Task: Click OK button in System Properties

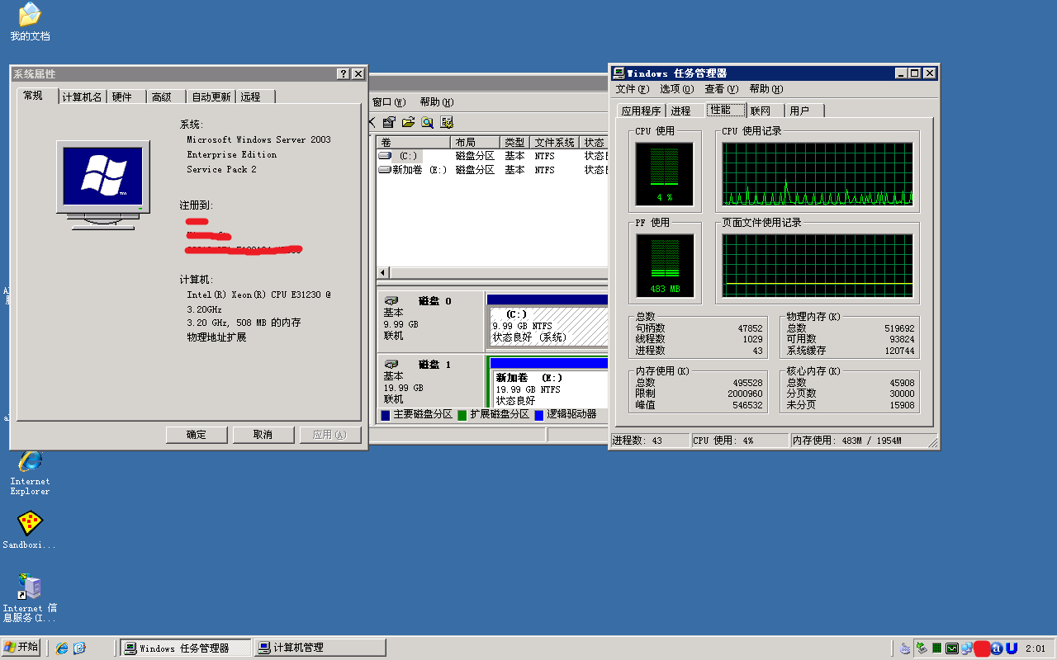Action: (197, 435)
